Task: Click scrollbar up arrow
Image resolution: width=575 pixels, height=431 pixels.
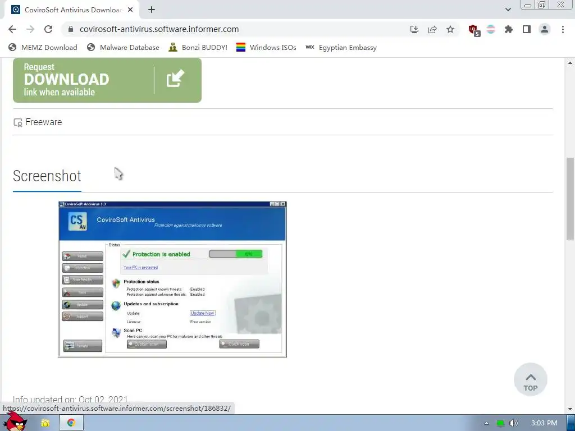Action: click(x=570, y=63)
